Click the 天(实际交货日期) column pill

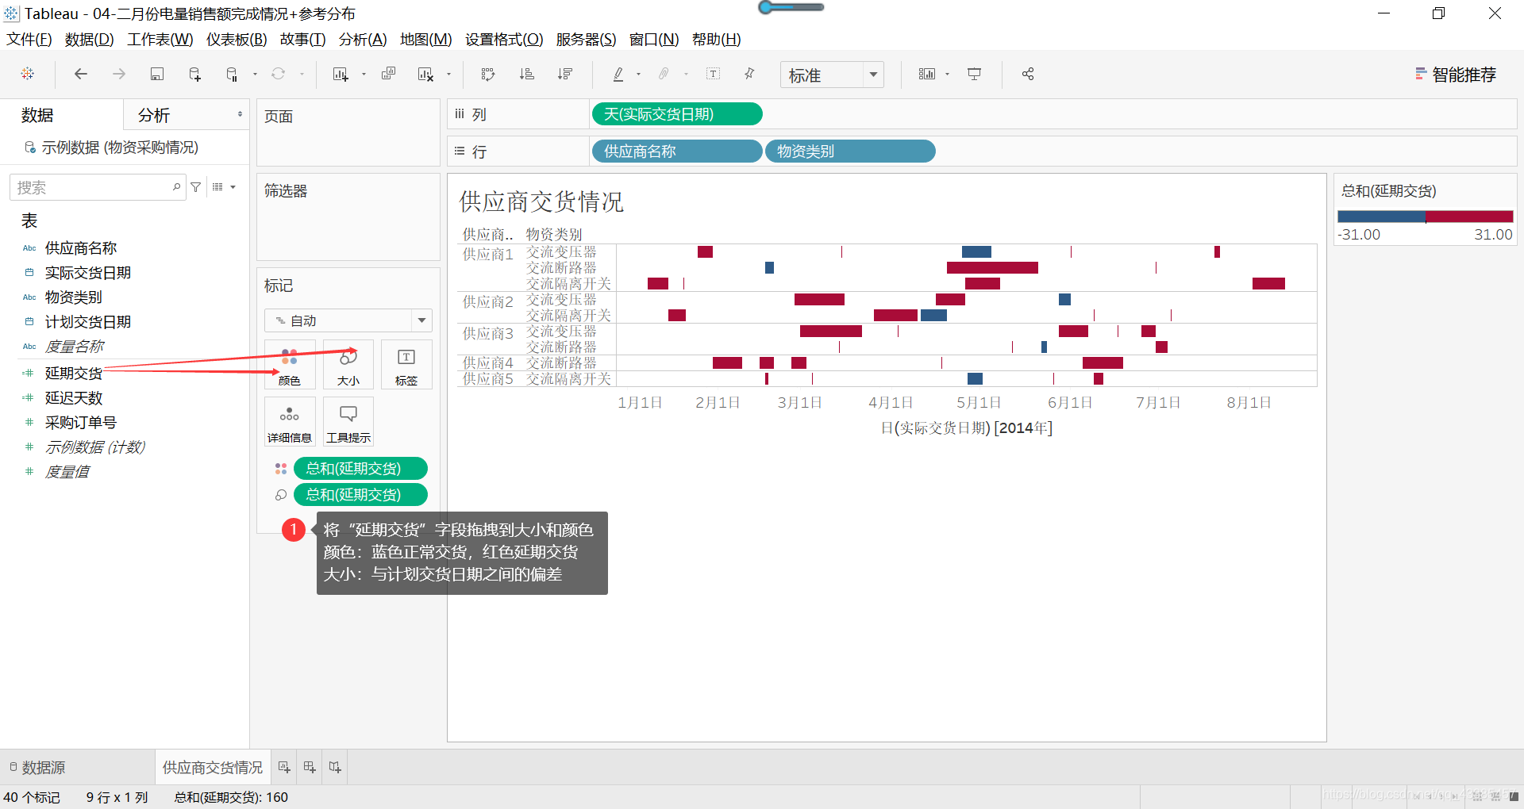click(x=677, y=114)
